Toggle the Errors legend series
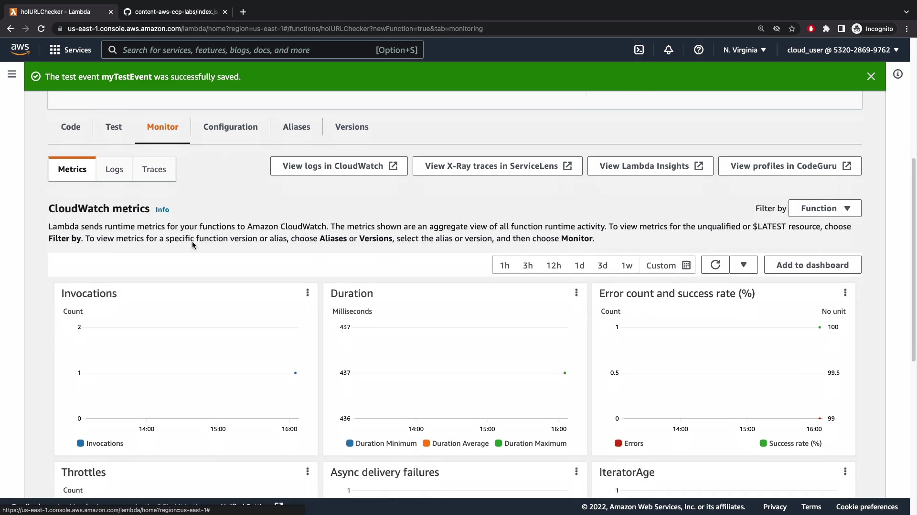917x515 pixels. click(x=629, y=443)
